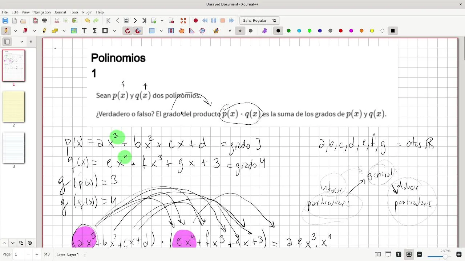Expand the shape drawing dropdown
The image size is (465, 261).
coord(114,31)
